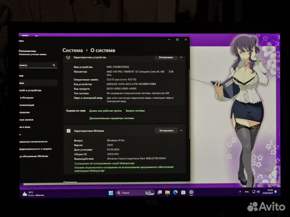Maximize the settings window
The height and width of the screenshot is (217, 290).
tap(177, 40)
